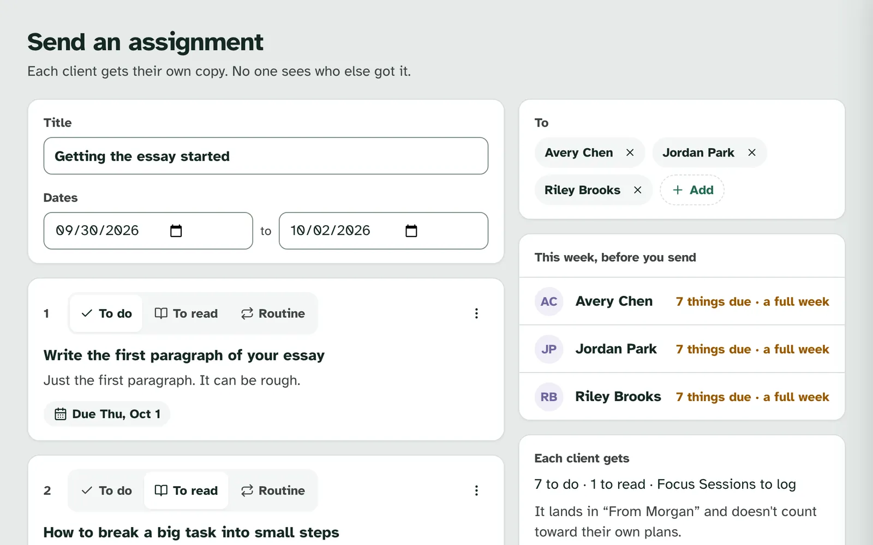The width and height of the screenshot is (873, 545).
Task: Open start date calendar picker
Action: tap(176, 231)
